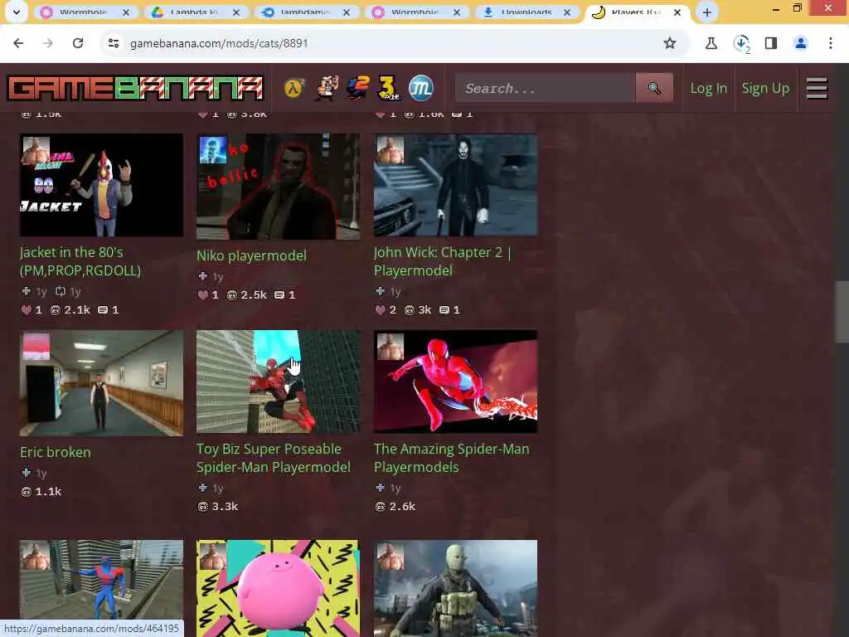
Task: Click uploader avatar on John Wick card
Action: 391,150
